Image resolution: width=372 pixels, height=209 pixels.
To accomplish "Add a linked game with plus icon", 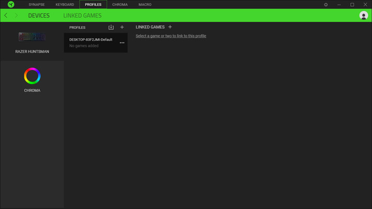I will [170, 27].
